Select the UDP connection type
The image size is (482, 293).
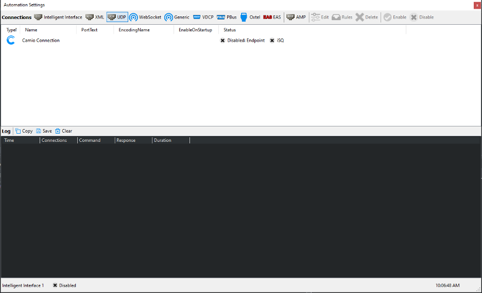pyautogui.click(x=117, y=17)
